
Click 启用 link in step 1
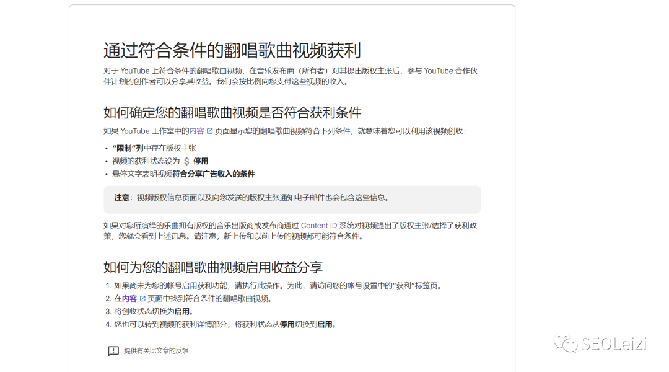(190, 286)
